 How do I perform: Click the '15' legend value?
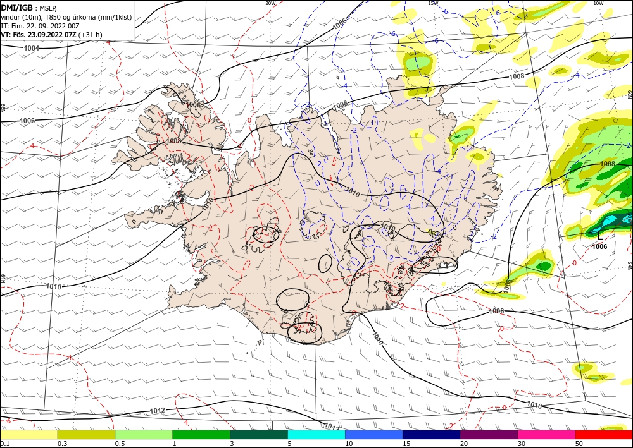click(406, 444)
